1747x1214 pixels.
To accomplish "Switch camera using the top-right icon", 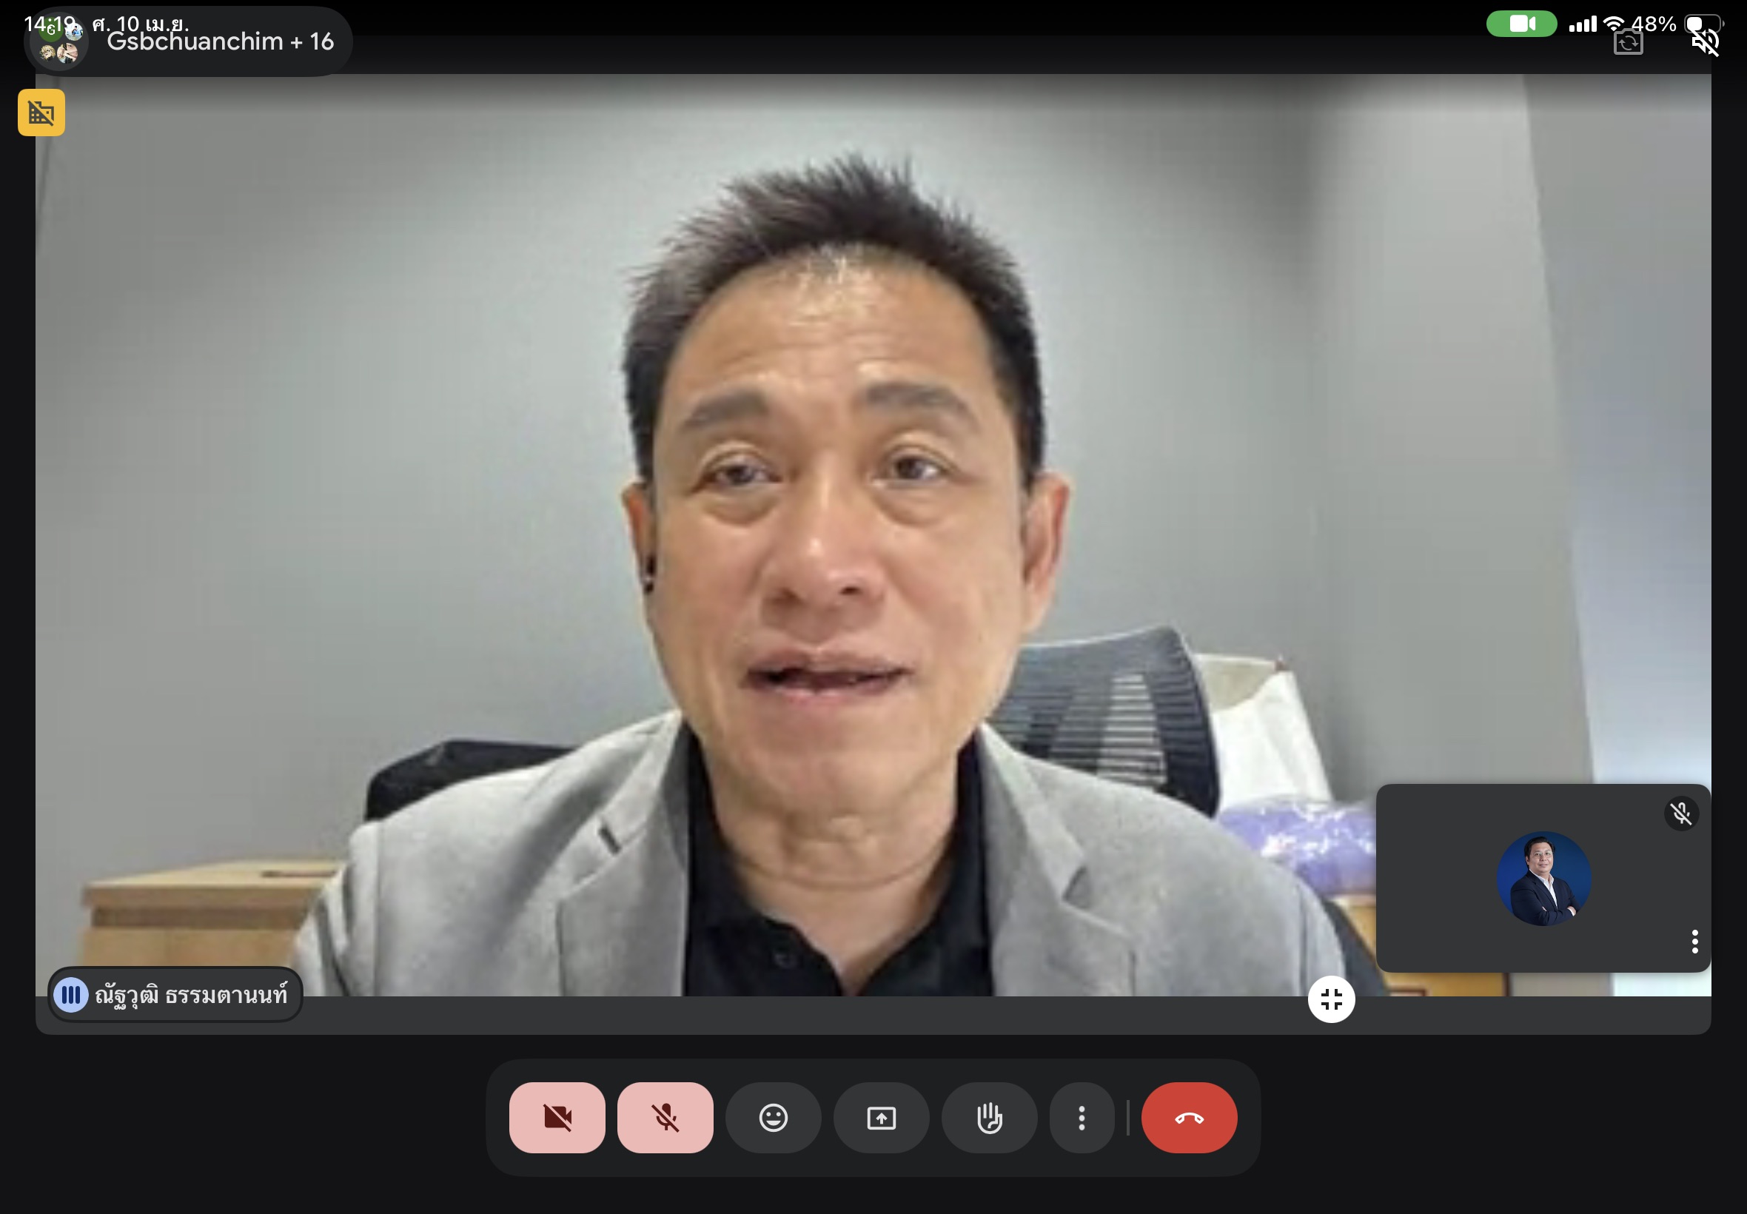I will pyautogui.click(x=1628, y=42).
